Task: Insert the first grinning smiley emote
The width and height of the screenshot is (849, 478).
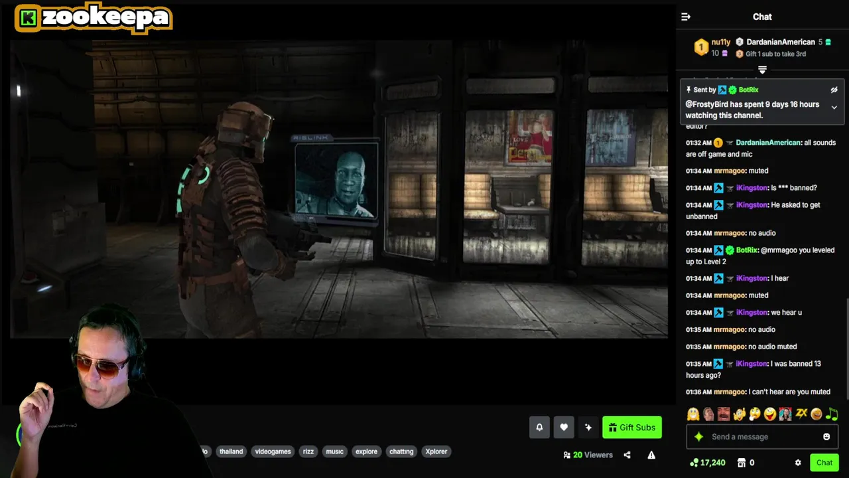Action: (x=693, y=414)
